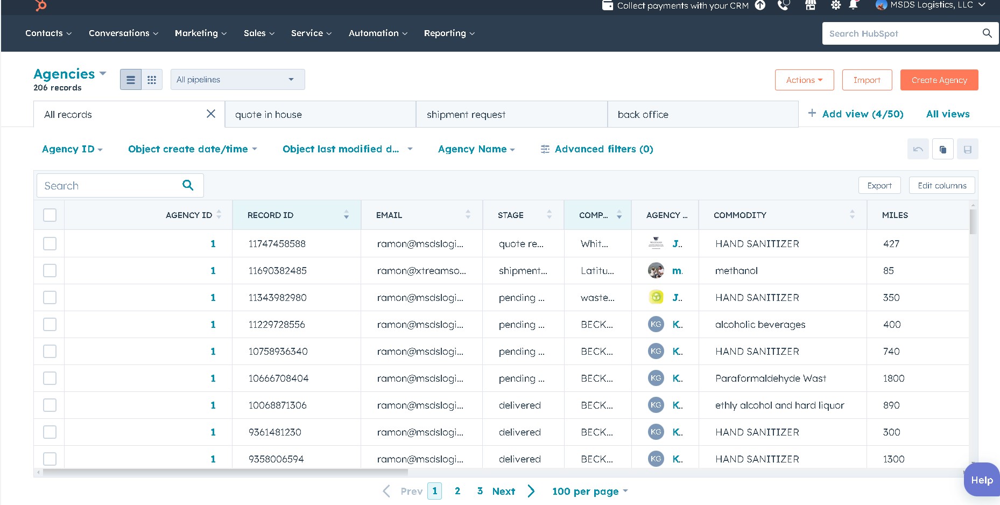Image resolution: width=1000 pixels, height=505 pixels.
Task: Open the Agency Name filter dropdown
Action: coord(476,149)
